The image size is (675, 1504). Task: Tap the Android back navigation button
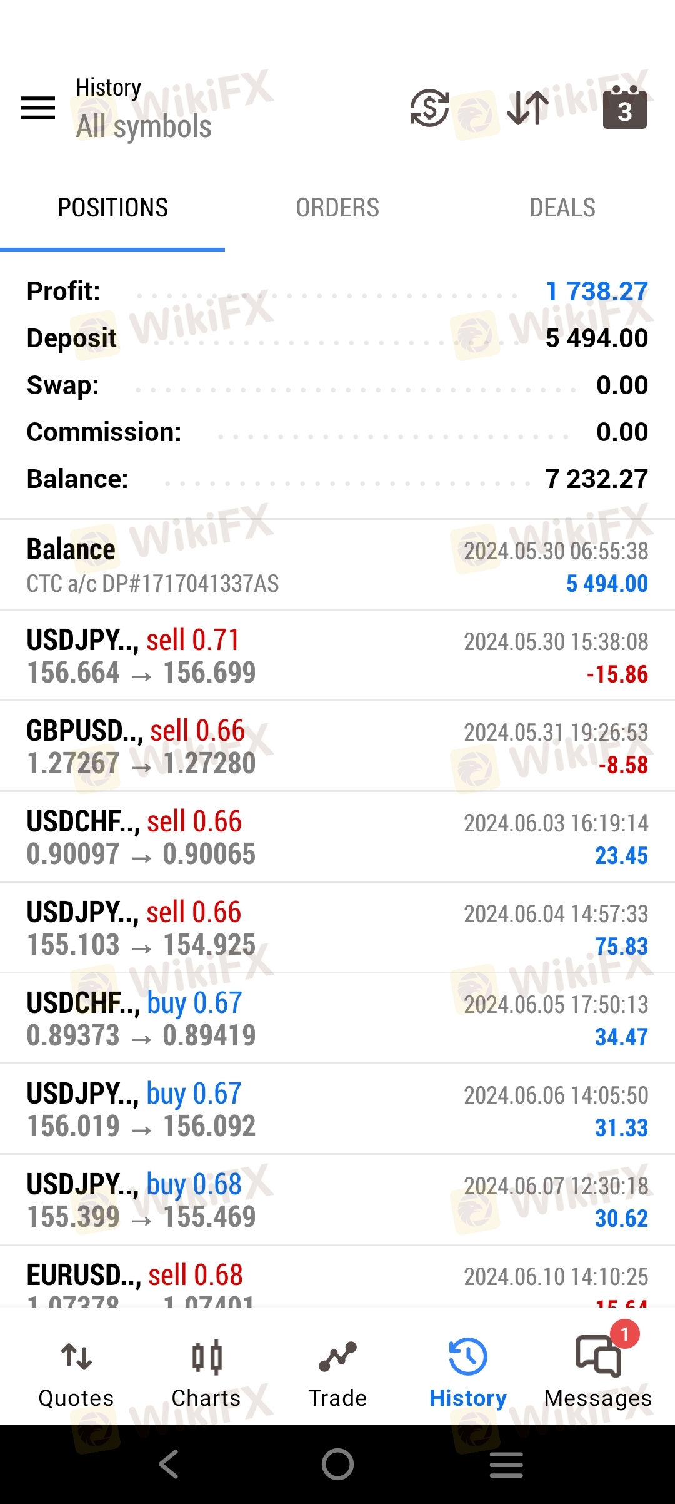coord(169,1464)
